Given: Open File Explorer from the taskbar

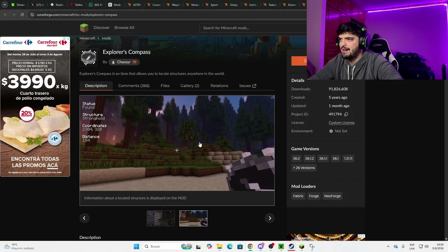Looking at the screenshot, I should click(219, 246).
